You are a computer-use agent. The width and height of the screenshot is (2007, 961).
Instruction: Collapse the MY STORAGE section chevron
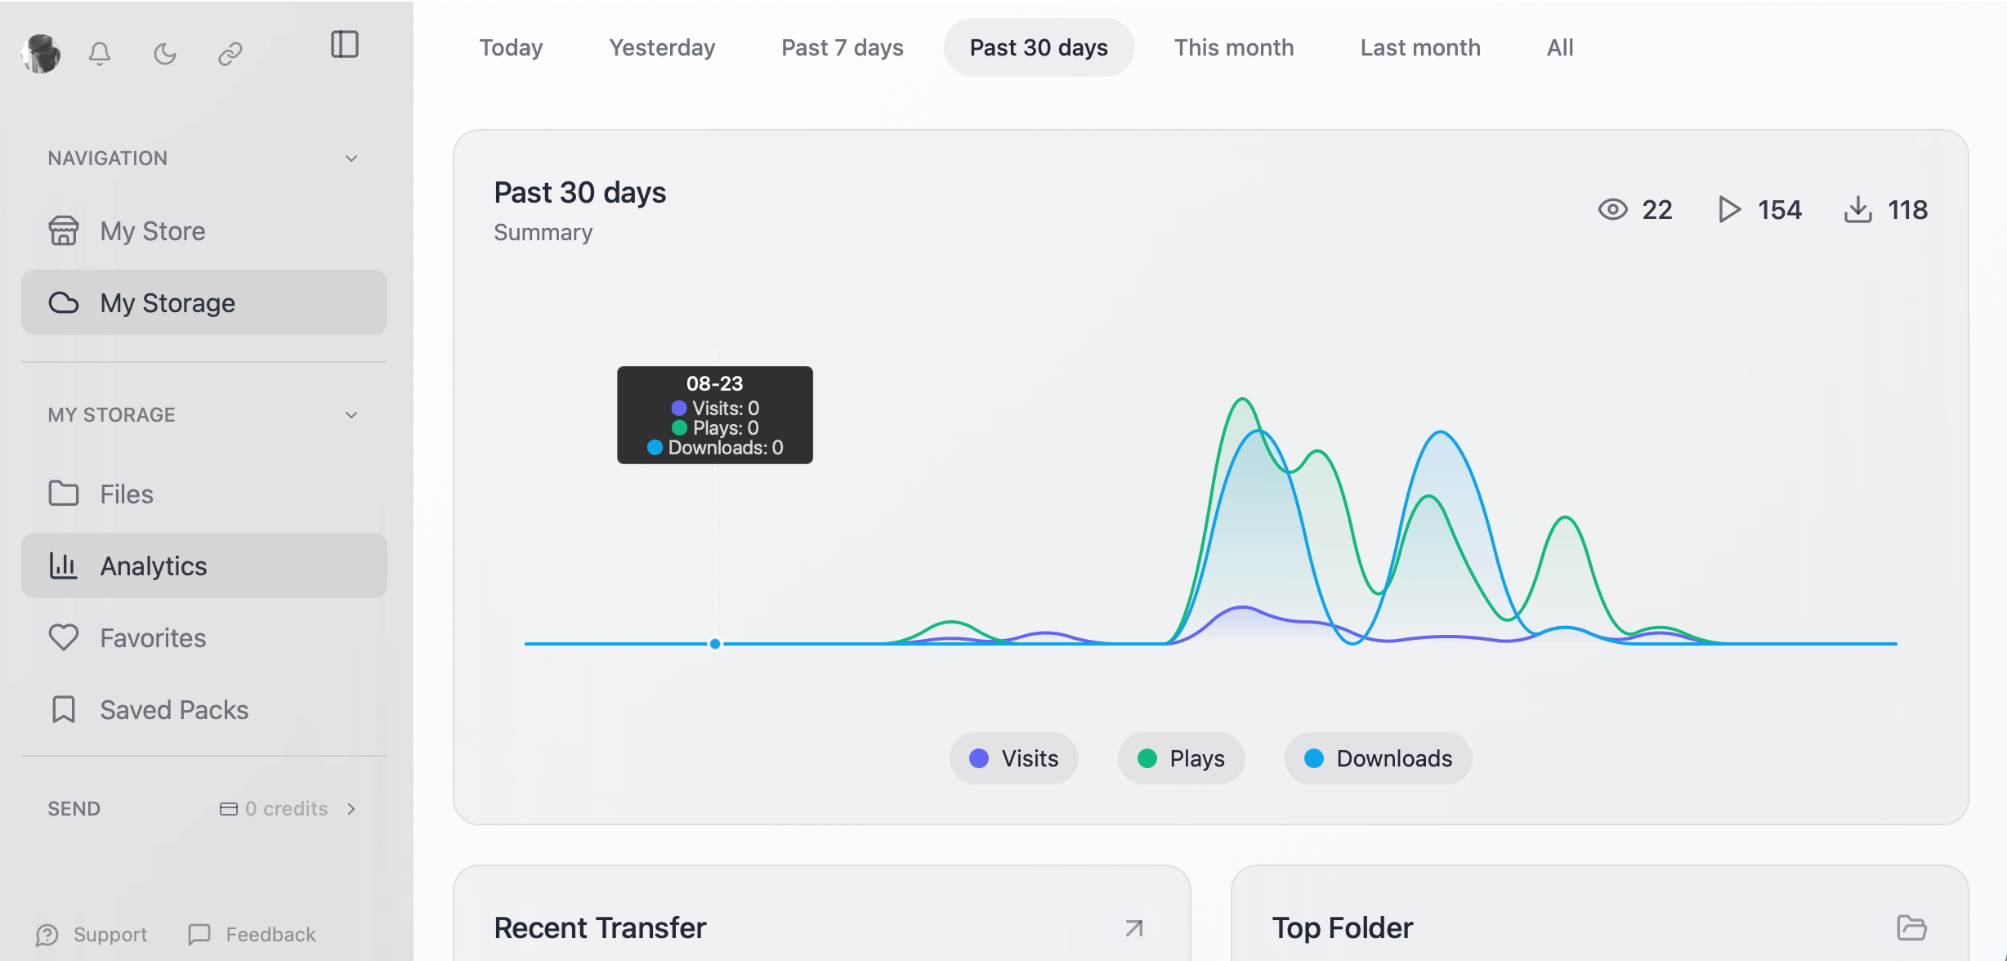tap(351, 415)
